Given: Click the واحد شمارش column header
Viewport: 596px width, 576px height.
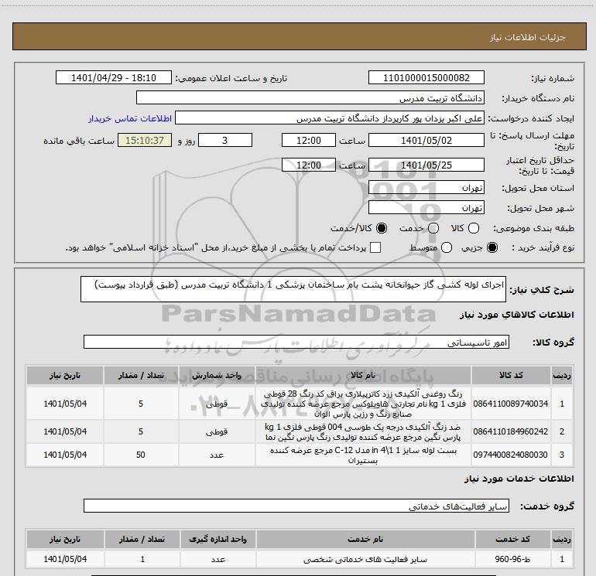Looking at the screenshot, I should tap(217, 375).
